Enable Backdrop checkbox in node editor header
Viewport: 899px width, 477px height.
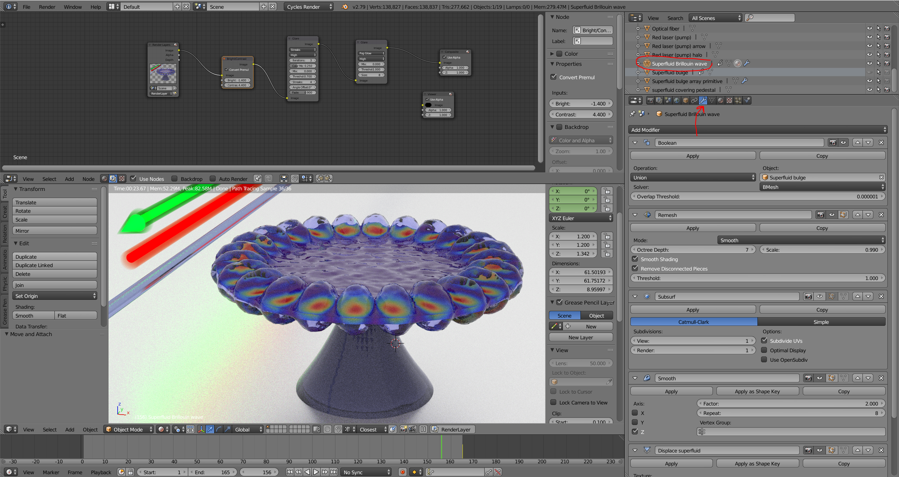175,179
